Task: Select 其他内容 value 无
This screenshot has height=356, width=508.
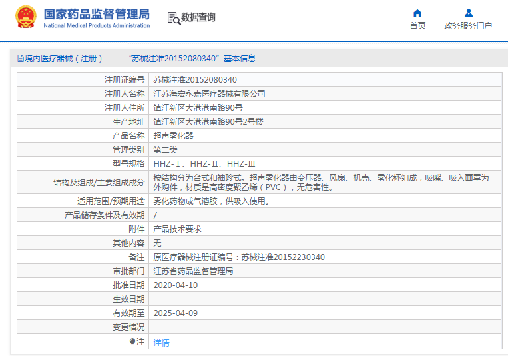Action: click(x=157, y=243)
